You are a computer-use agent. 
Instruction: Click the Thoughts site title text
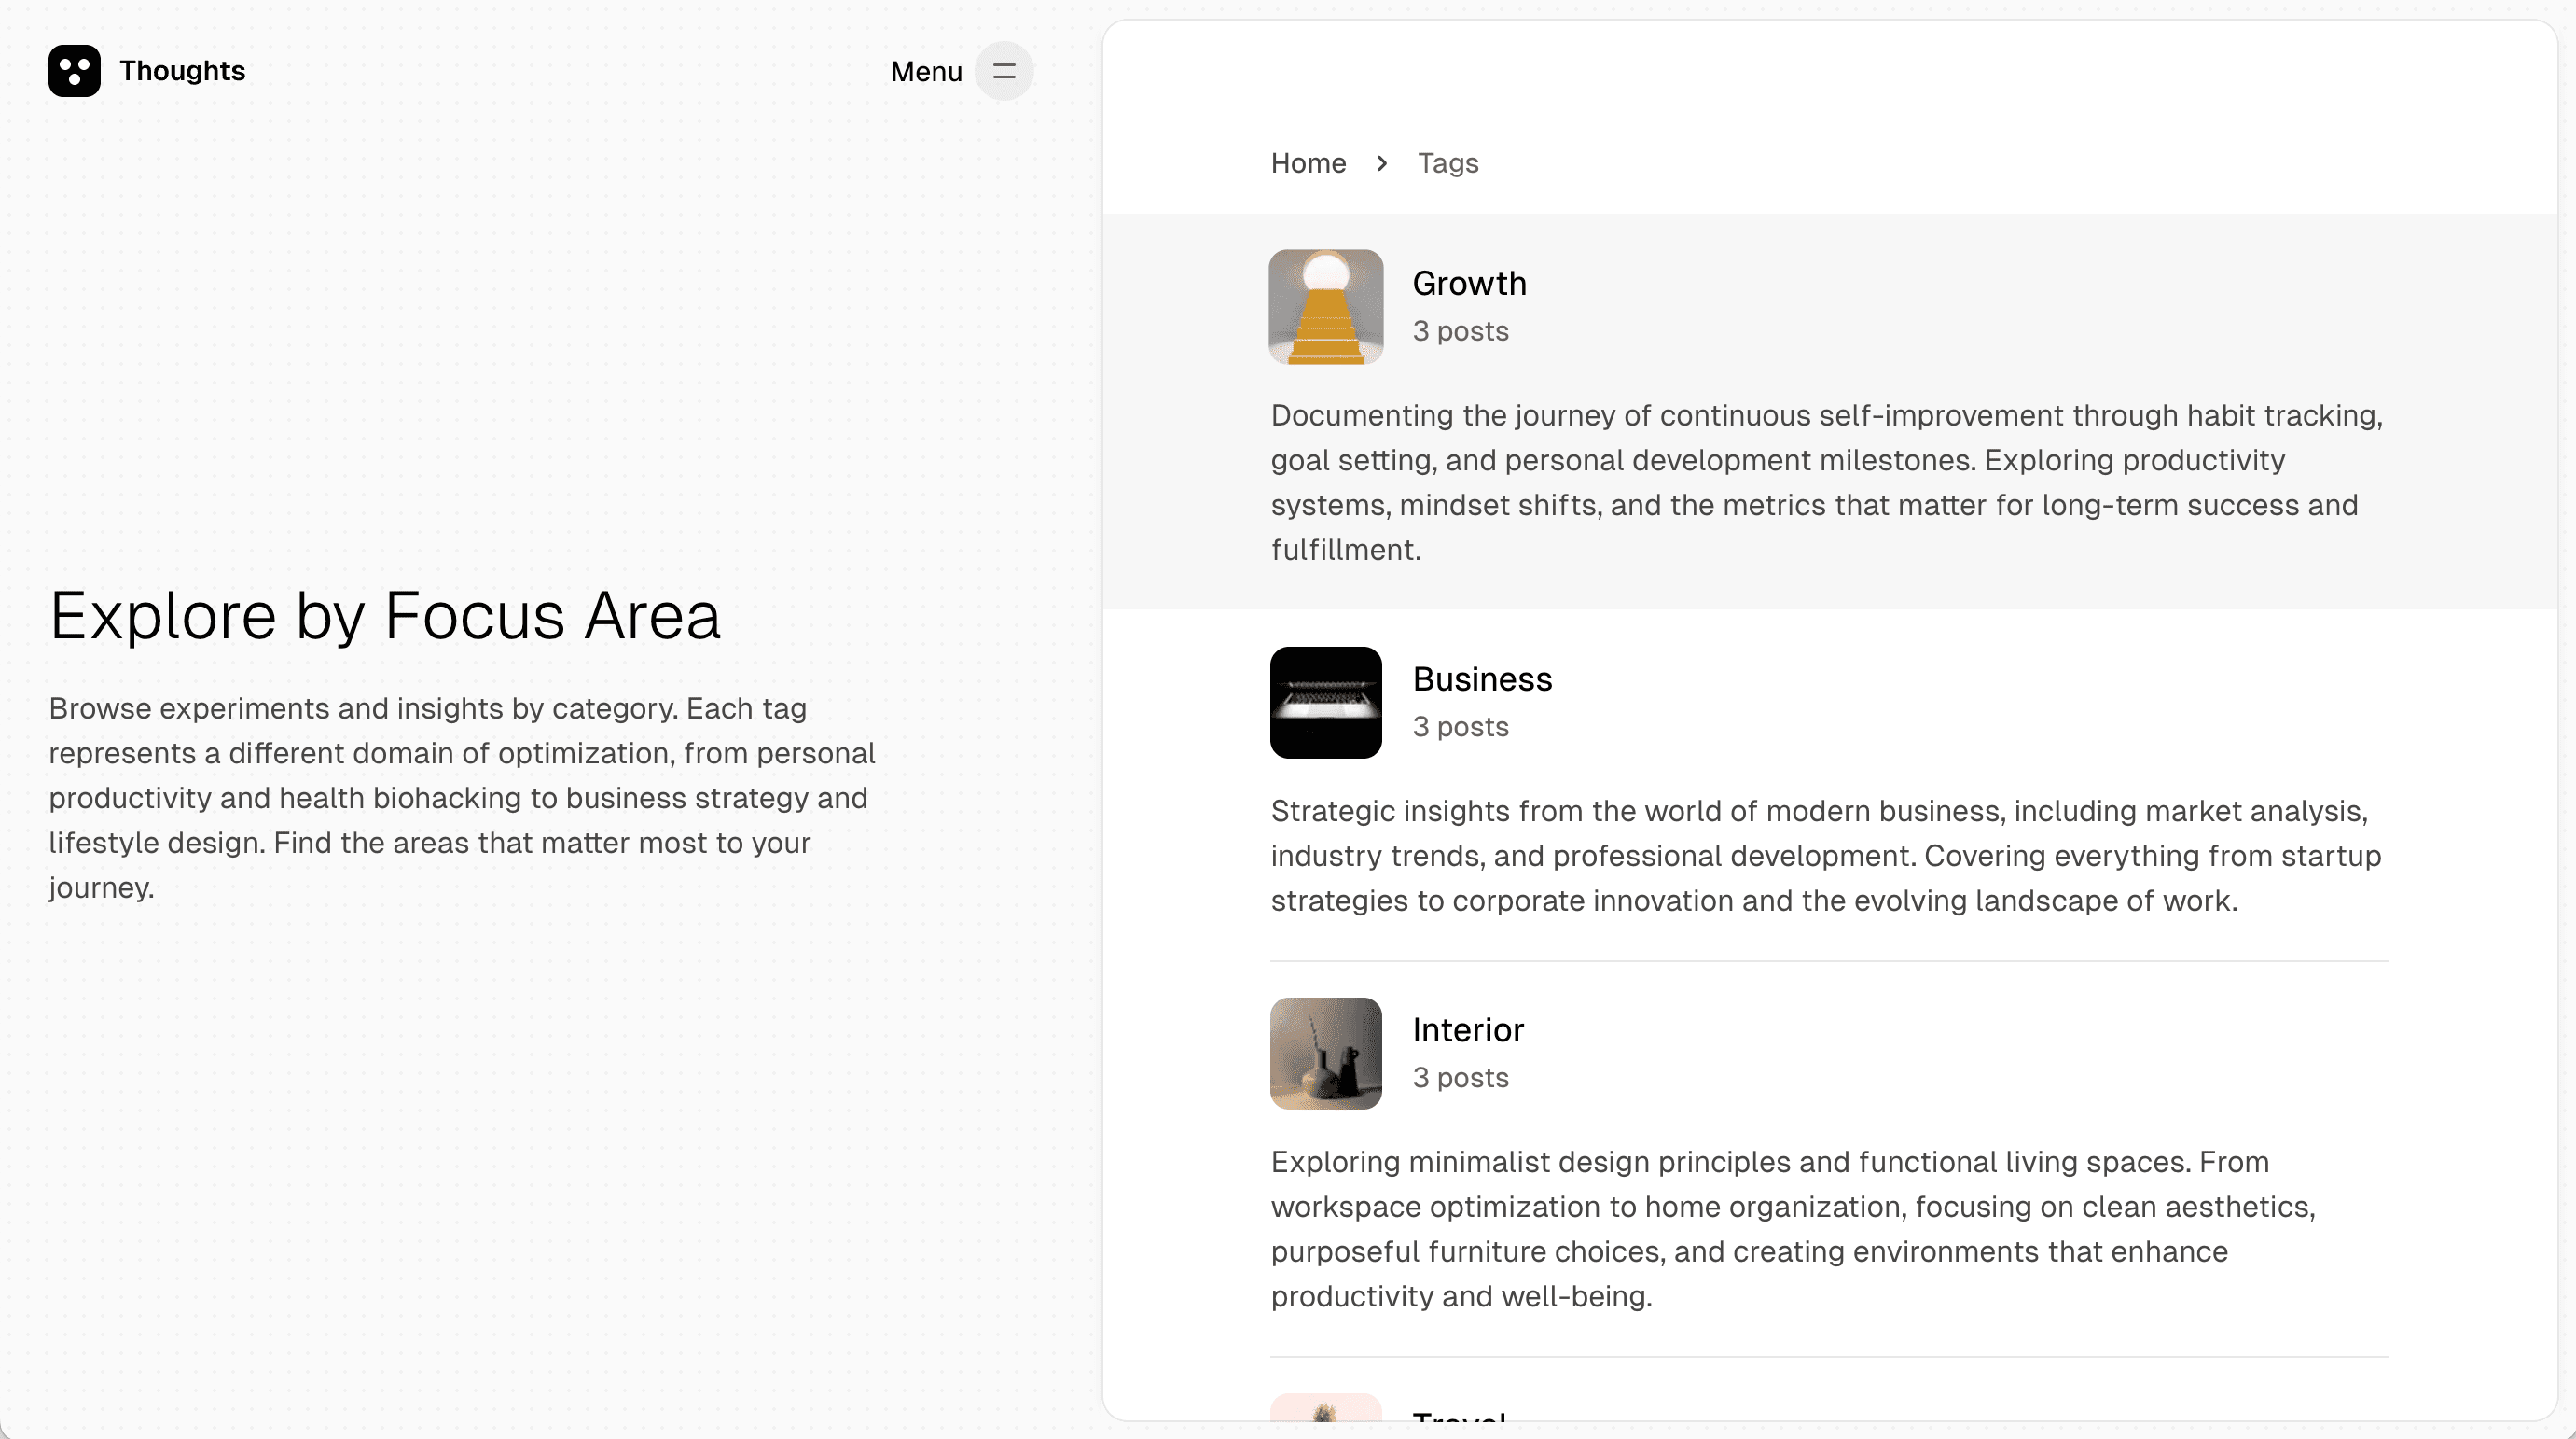tap(183, 71)
